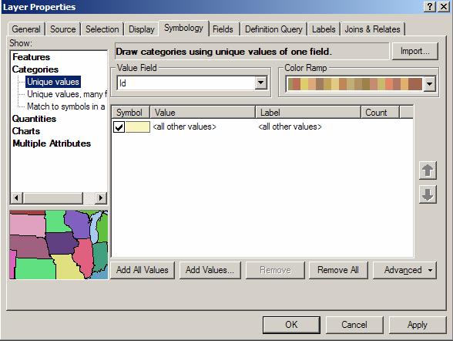Close the Layer Properties dialog
This screenshot has height=341, width=453.
444,6
